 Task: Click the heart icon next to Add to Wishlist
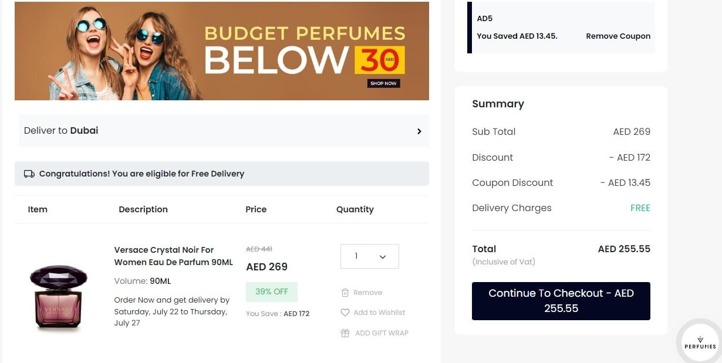[x=346, y=312]
